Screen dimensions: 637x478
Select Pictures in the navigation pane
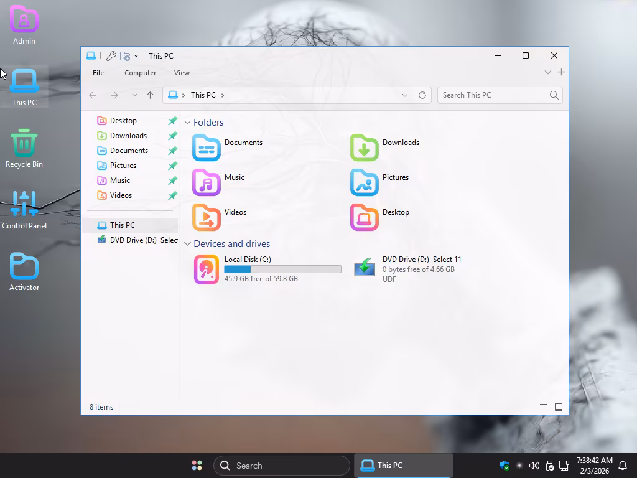tap(123, 166)
